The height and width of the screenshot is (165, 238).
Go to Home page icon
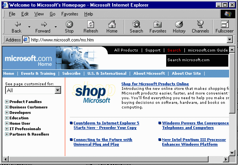112,24
